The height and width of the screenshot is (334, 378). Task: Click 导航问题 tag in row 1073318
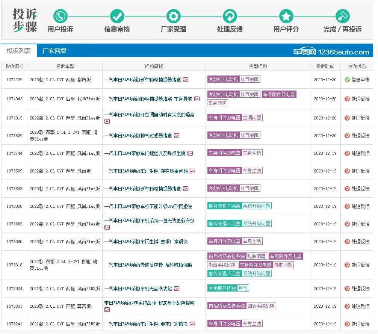pos(283,265)
